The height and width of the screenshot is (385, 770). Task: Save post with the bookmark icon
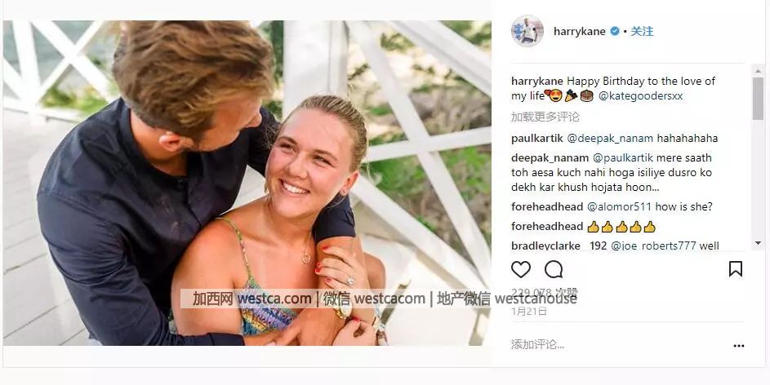735,268
